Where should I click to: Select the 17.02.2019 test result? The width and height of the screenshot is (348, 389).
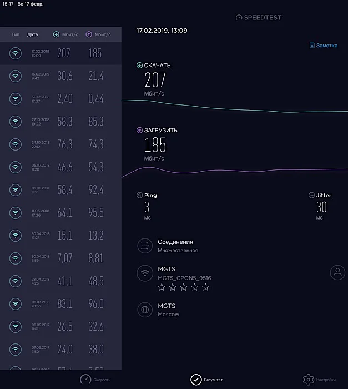(x=60, y=53)
